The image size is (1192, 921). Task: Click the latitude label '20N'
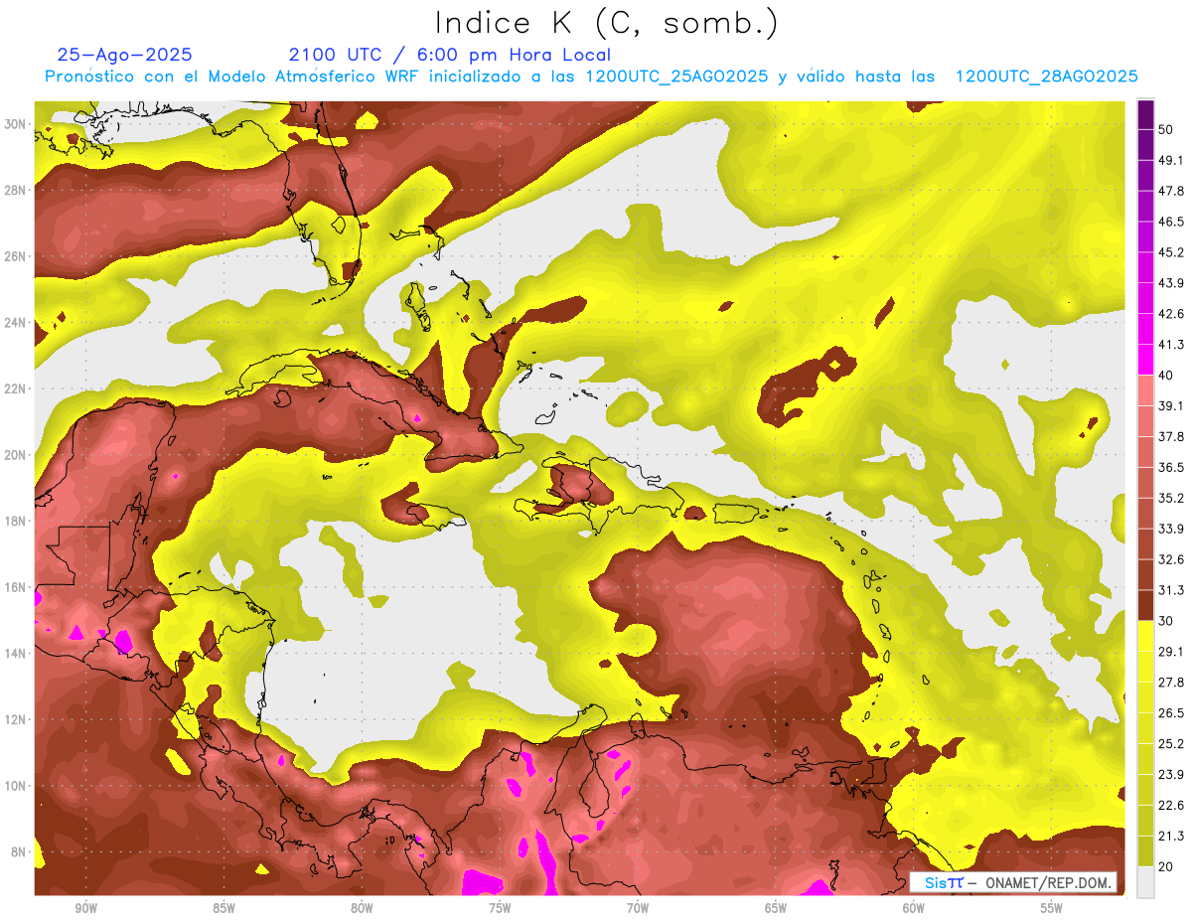(15, 455)
